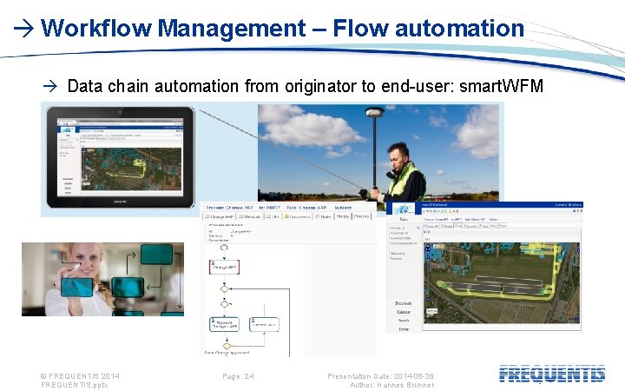Select the task node right of Approve Changed ARP
The width and height of the screenshot is (625, 391).
(x=264, y=324)
